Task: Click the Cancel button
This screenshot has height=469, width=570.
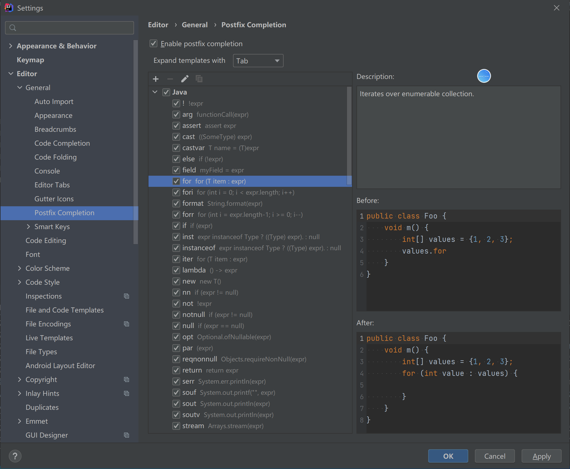Action: click(x=495, y=456)
